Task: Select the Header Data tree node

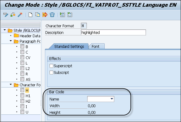Action: [30, 36]
